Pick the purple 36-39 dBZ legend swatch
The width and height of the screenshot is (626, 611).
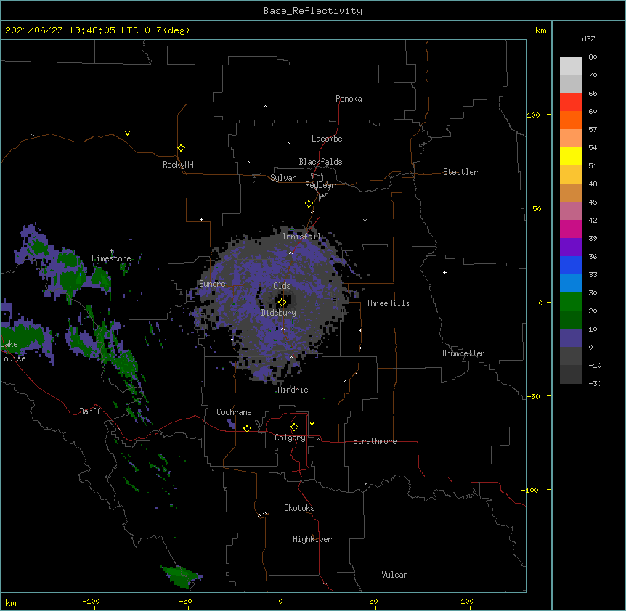tap(571, 247)
